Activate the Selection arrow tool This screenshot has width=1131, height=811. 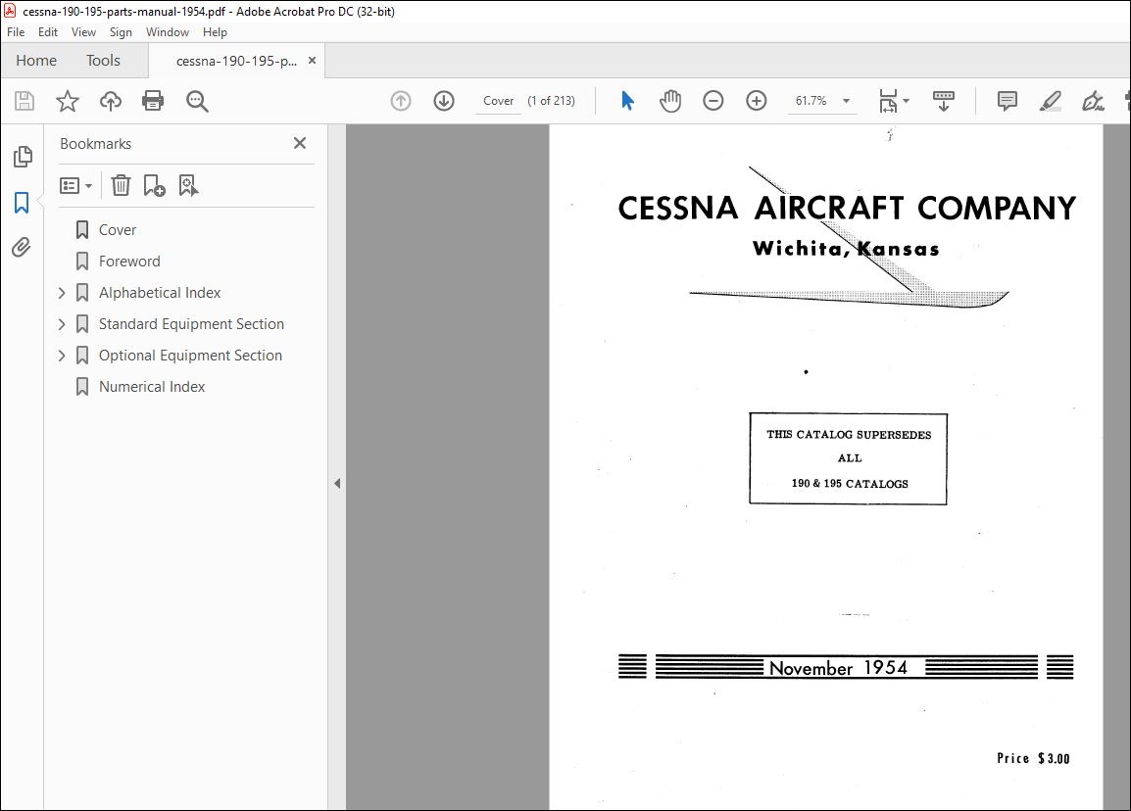(627, 101)
